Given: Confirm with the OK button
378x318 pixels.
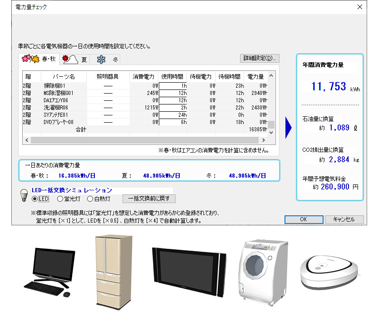Looking at the screenshot, I should [x=304, y=219].
